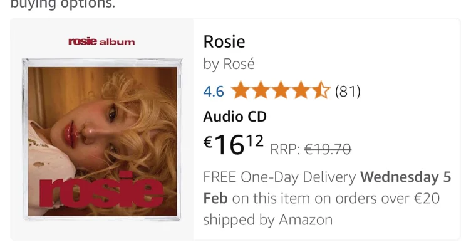Open the 81 customer reviews count
Screen dimensions: 471x242
coord(348,91)
